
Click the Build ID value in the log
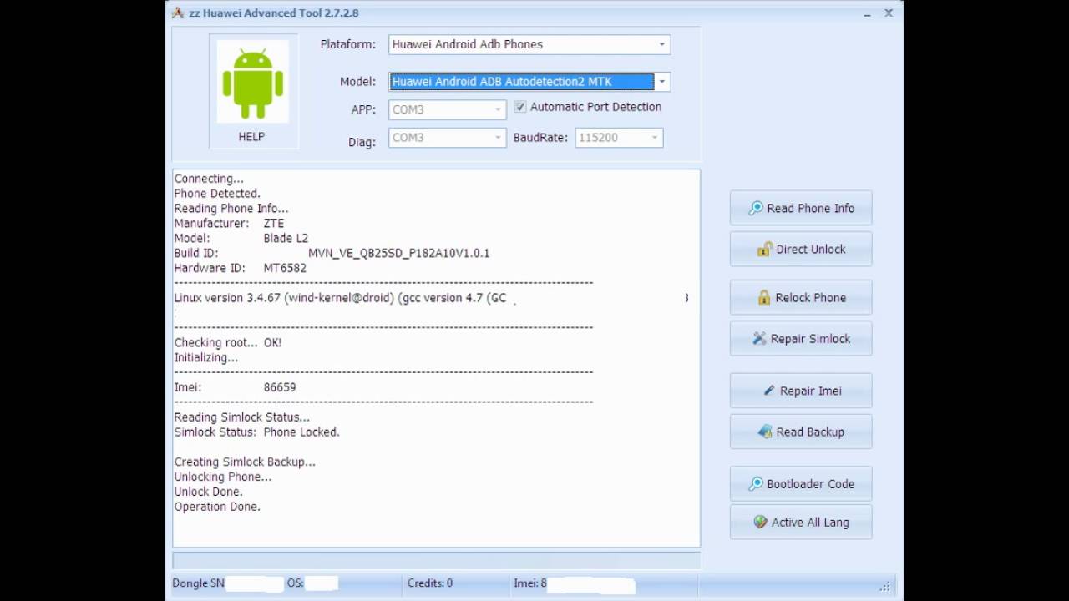point(399,253)
